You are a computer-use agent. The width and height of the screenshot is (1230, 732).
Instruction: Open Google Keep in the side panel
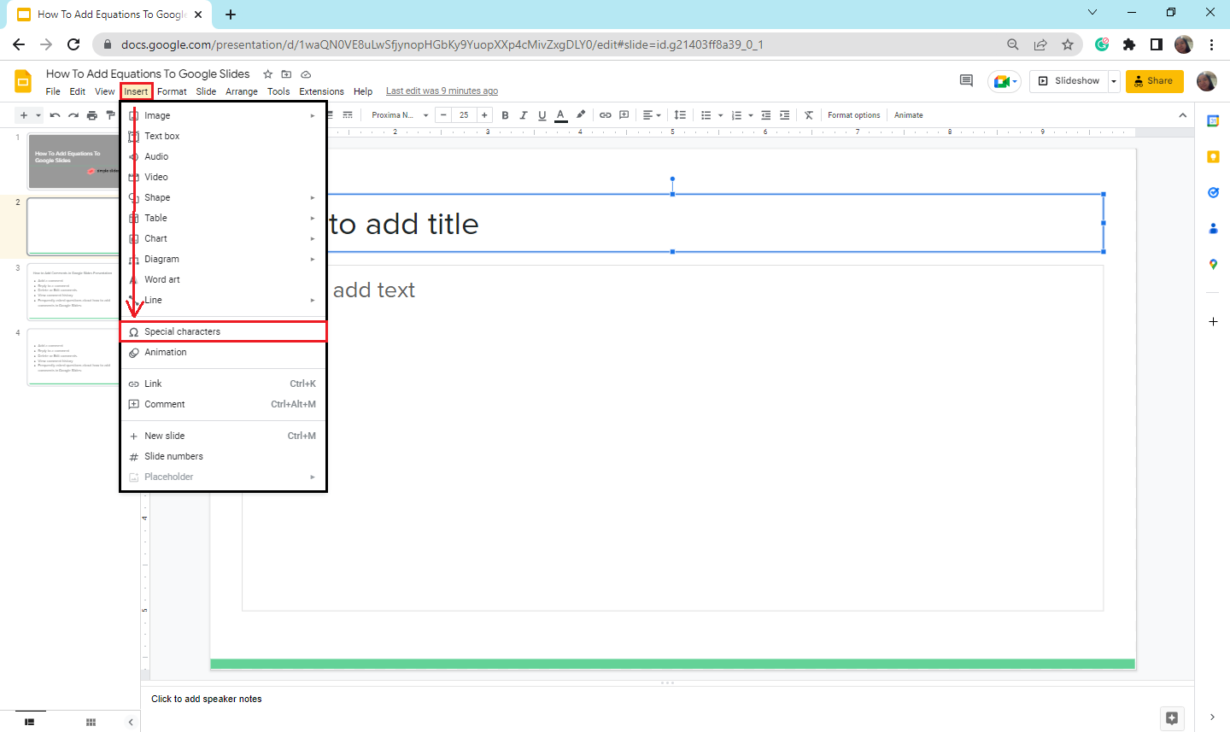(1213, 156)
